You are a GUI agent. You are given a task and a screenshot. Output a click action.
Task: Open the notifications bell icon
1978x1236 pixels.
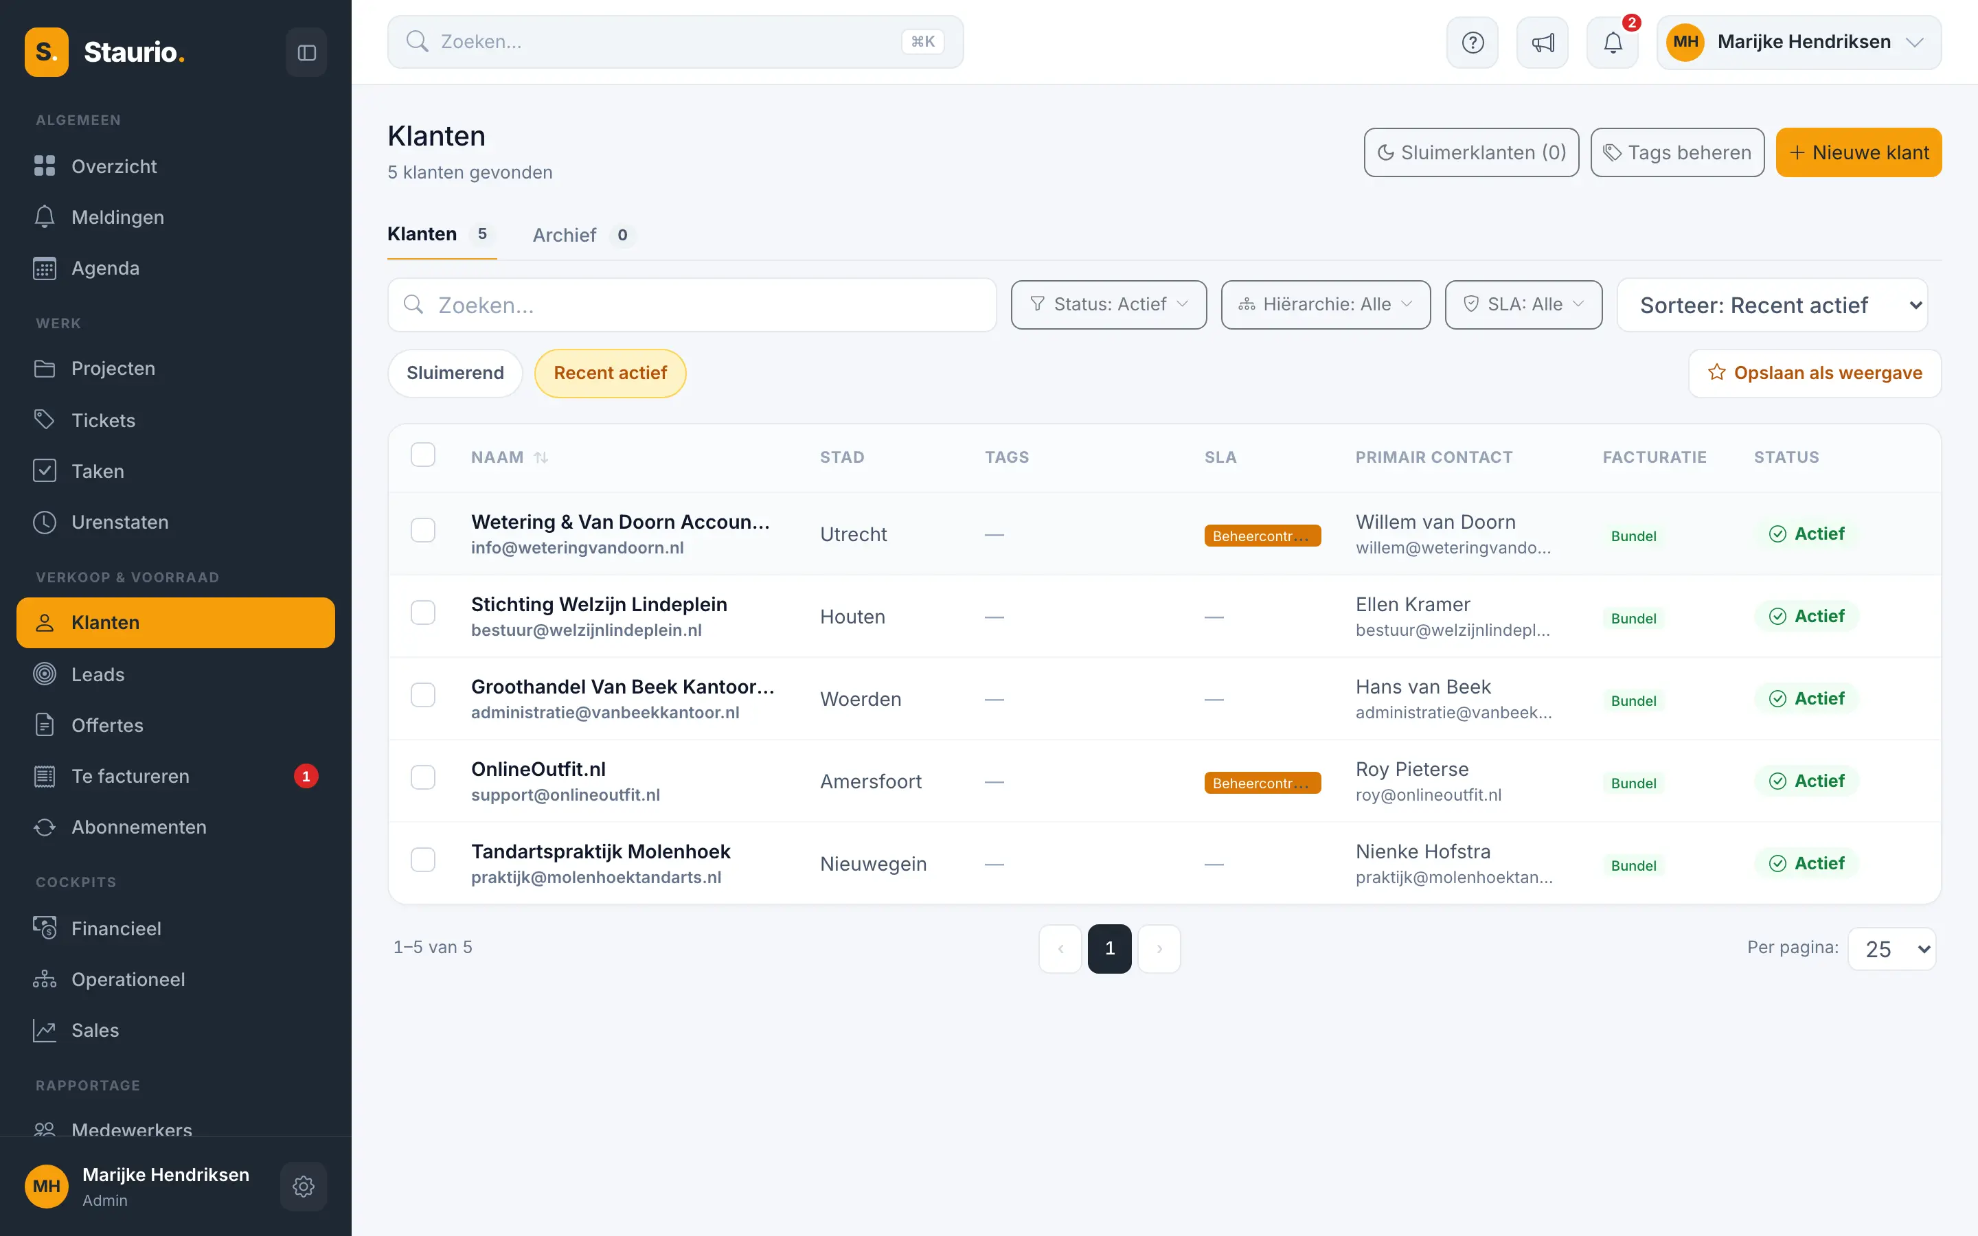coord(1613,43)
